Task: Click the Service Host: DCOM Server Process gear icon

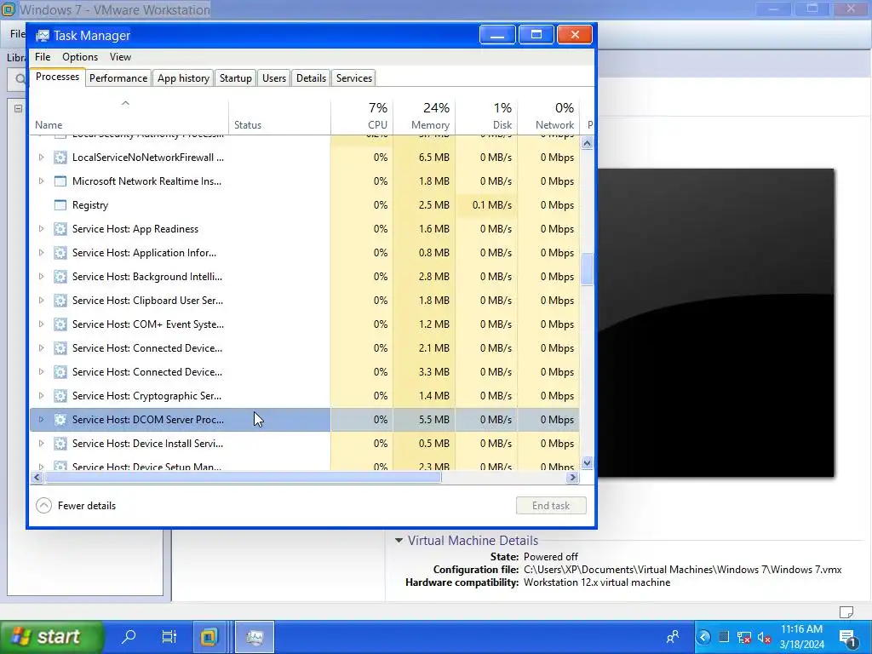Action: point(60,420)
